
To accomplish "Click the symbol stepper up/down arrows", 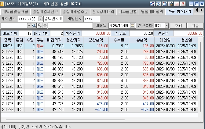I will coord(45,26).
